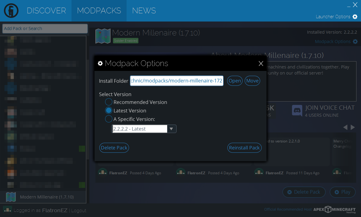Switch to the NEWS tab
Screen dimensions: 361x217
point(144,11)
